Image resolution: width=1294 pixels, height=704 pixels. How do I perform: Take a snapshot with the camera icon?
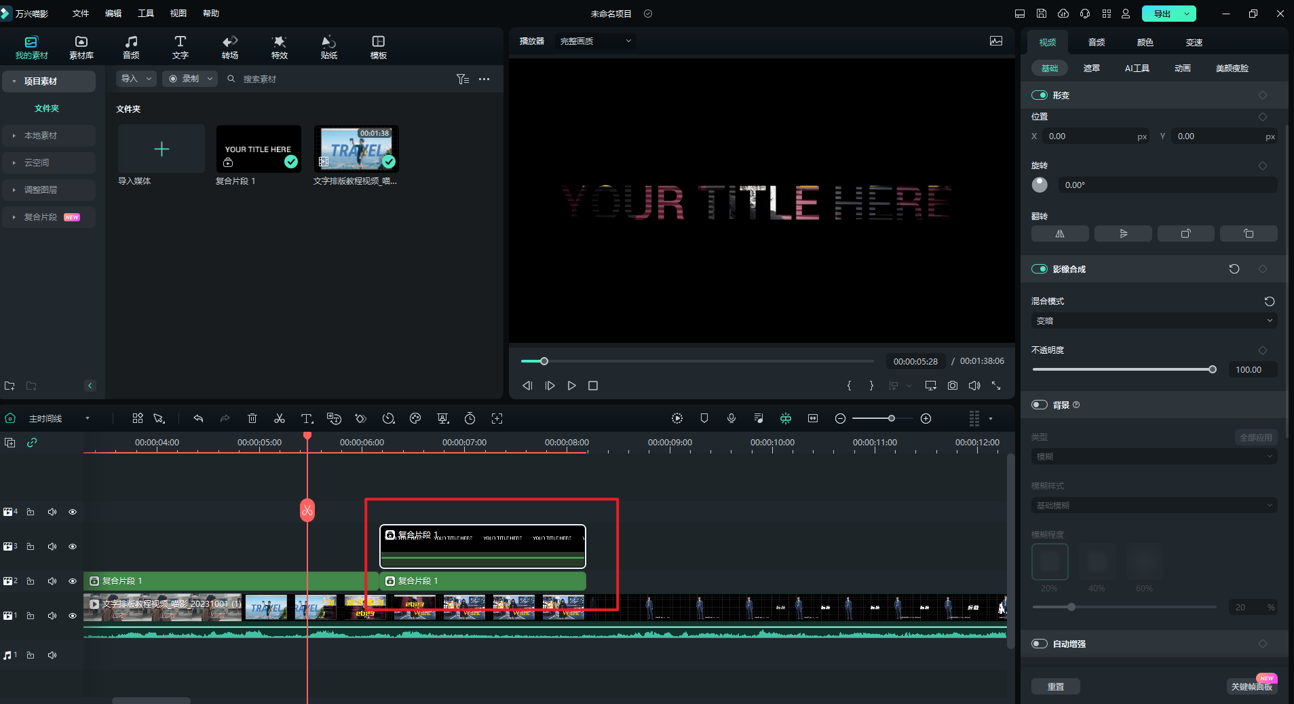pyautogui.click(x=953, y=386)
